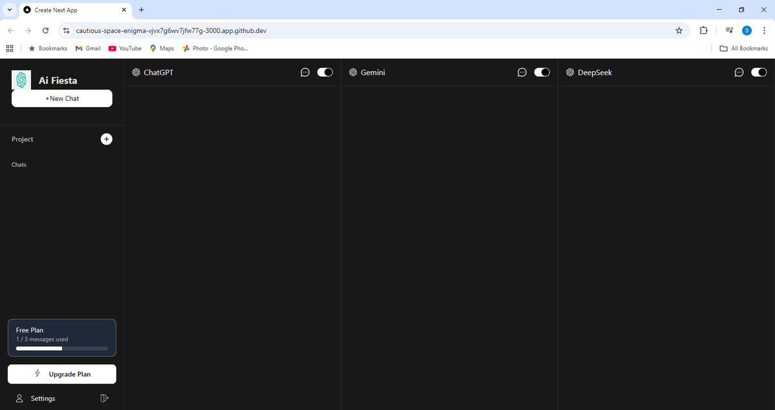Click the Ai Fiesta logo icon
Viewport: 775px width, 410px height.
tap(21, 80)
